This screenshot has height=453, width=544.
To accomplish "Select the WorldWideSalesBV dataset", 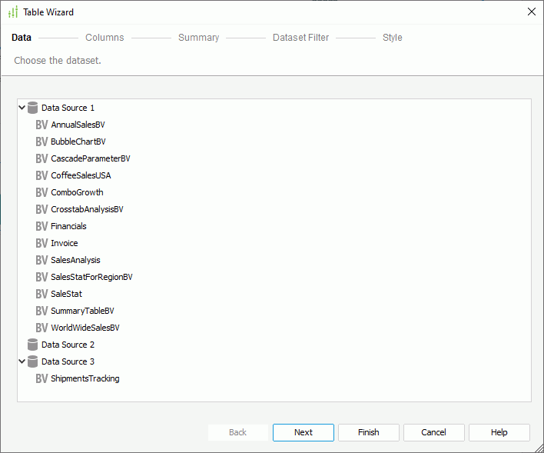I will click(85, 328).
